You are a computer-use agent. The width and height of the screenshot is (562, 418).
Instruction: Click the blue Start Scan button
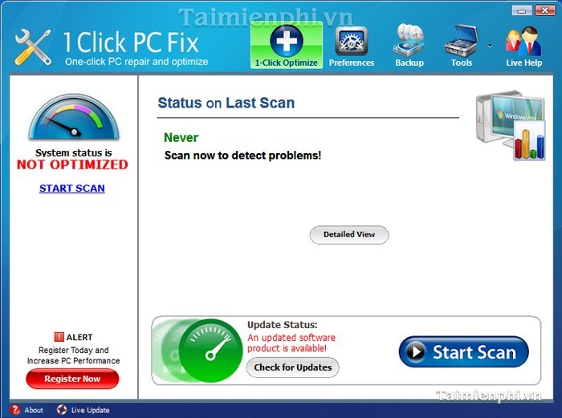[x=463, y=351]
